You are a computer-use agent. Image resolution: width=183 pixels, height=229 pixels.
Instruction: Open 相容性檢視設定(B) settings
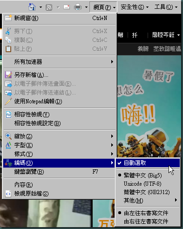tap(60, 123)
